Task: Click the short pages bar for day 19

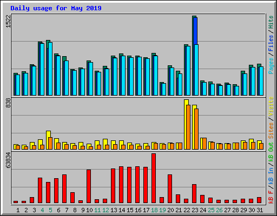Action: (164, 89)
